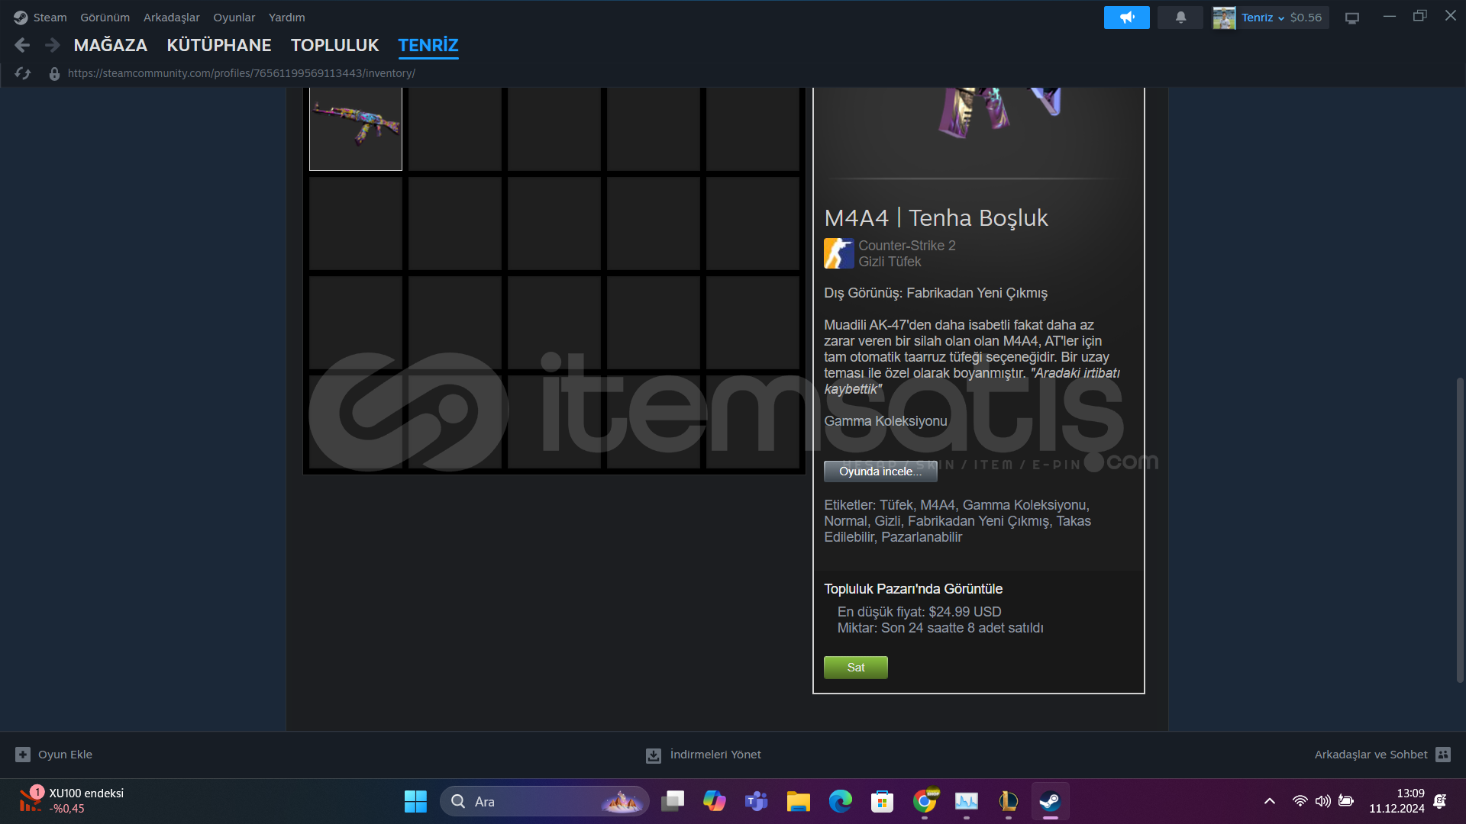Click the Counter-Strike 2 game icon
1466x824 pixels.
tap(838, 253)
